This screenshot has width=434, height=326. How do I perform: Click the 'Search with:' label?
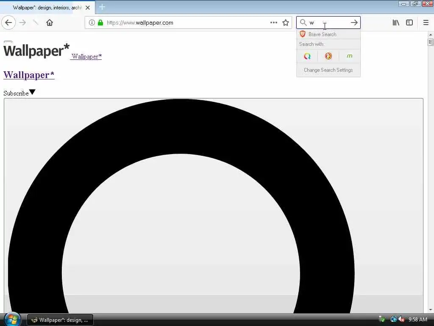pos(312,44)
